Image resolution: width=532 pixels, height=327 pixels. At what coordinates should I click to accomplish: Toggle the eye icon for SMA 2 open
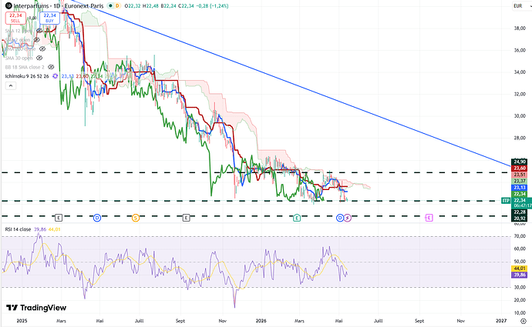pyautogui.click(x=36, y=40)
